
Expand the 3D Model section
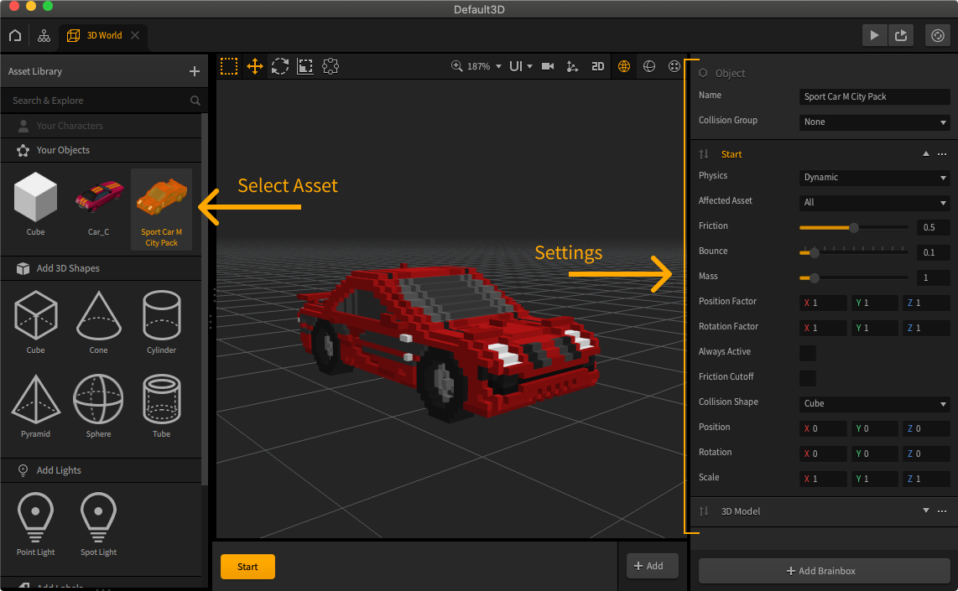click(x=926, y=511)
